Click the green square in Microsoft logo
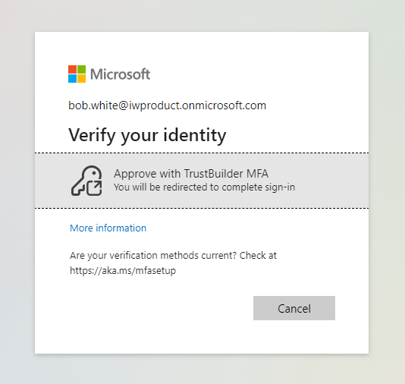The image size is (405, 384). (81, 70)
